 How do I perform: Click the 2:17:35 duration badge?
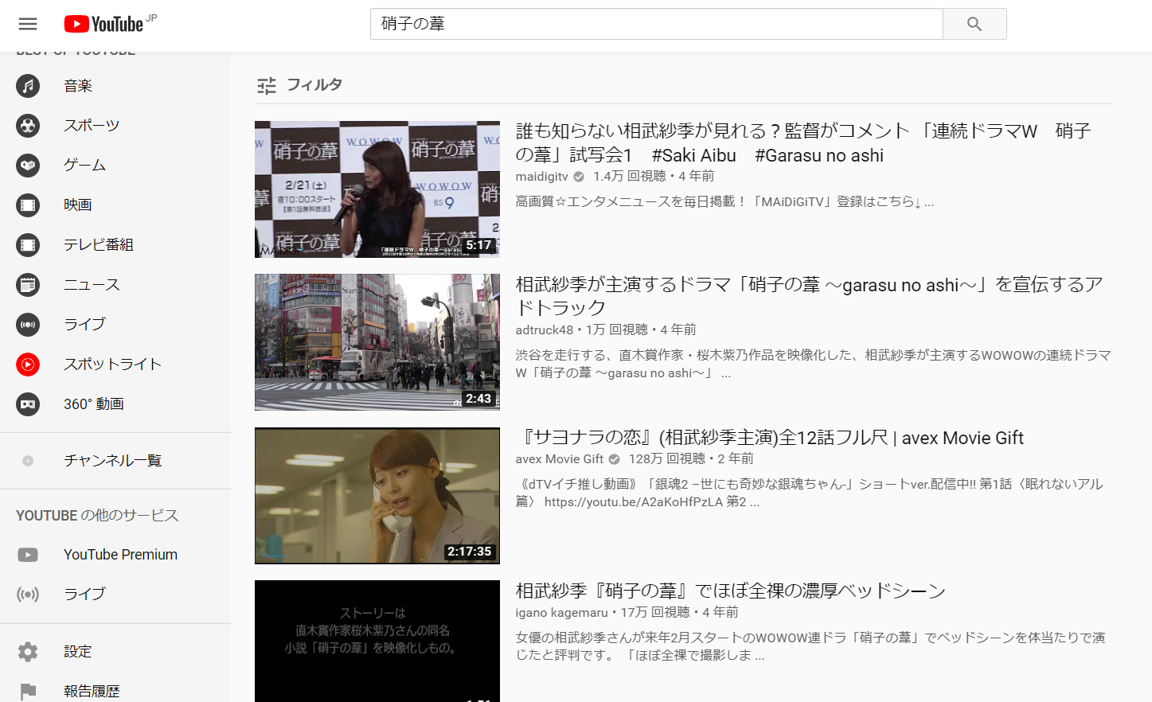pyautogui.click(x=469, y=552)
